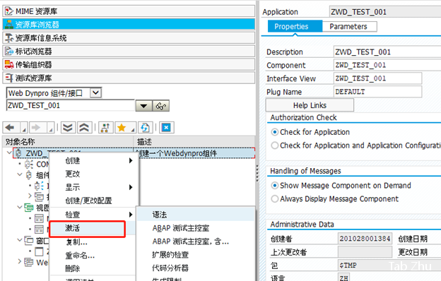
Task: Open the 测试资源库 entry
Action: coord(129,78)
